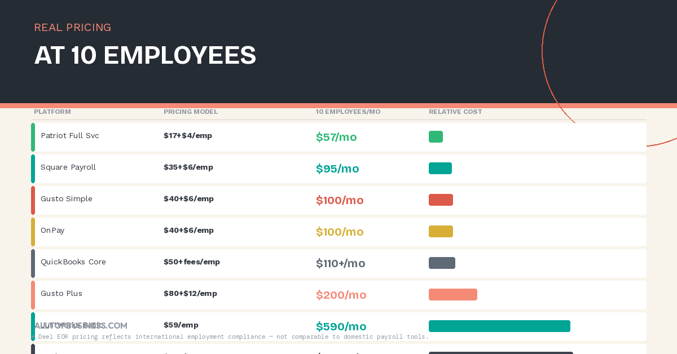
Task: Click the $57/mo monthly cost
Action: click(336, 137)
